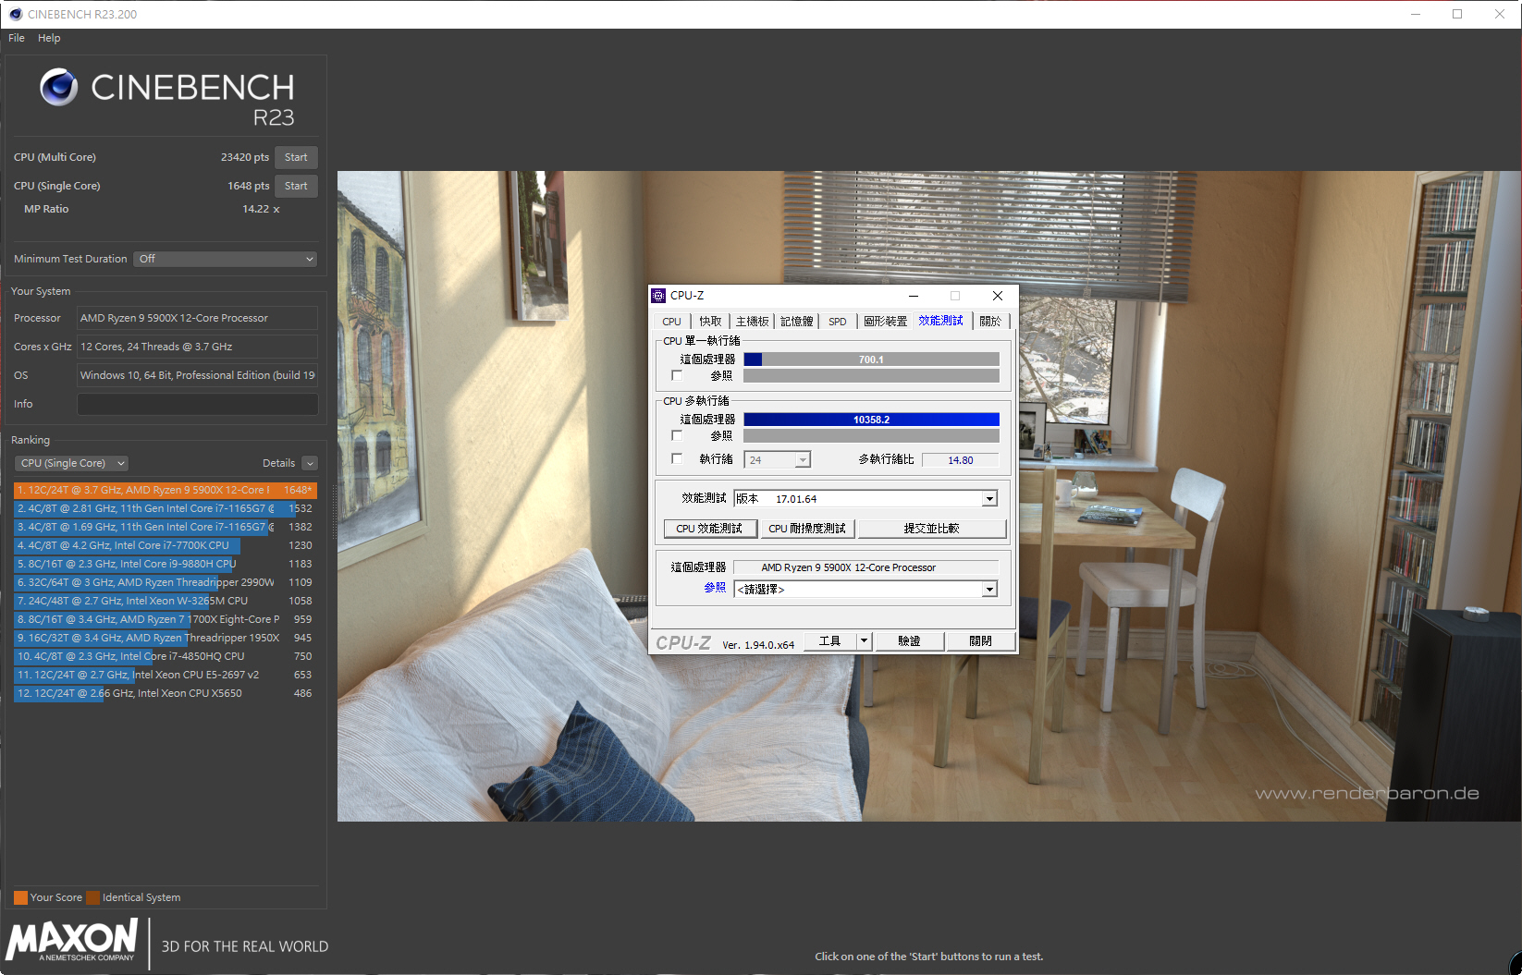Click the Cores x GHz field

pos(197,347)
